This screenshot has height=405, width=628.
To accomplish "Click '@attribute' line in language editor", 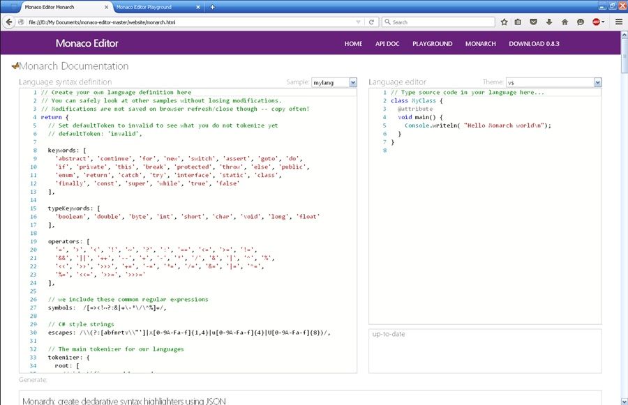I will tap(415, 109).
